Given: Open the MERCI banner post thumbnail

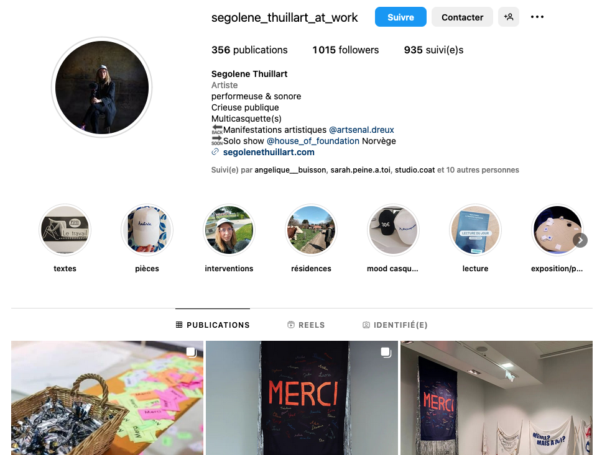Looking at the screenshot, I should click(x=302, y=398).
